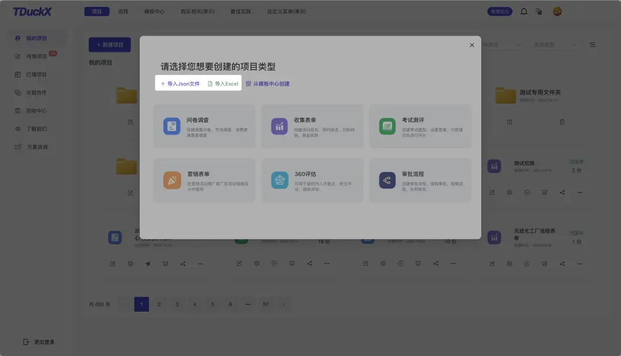Open the 项目 top navigation tab

(x=97, y=12)
